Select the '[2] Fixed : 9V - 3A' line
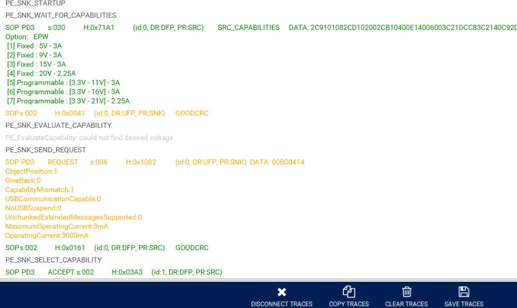This screenshot has width=517, height=308. click(x=34, y=55)
